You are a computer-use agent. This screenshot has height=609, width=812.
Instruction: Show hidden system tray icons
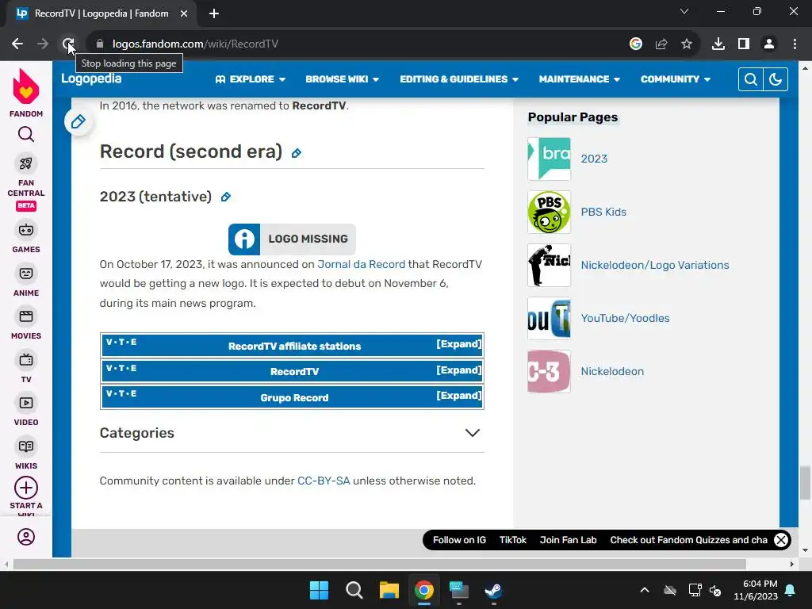pyautogui.click(x=645, y=590)
